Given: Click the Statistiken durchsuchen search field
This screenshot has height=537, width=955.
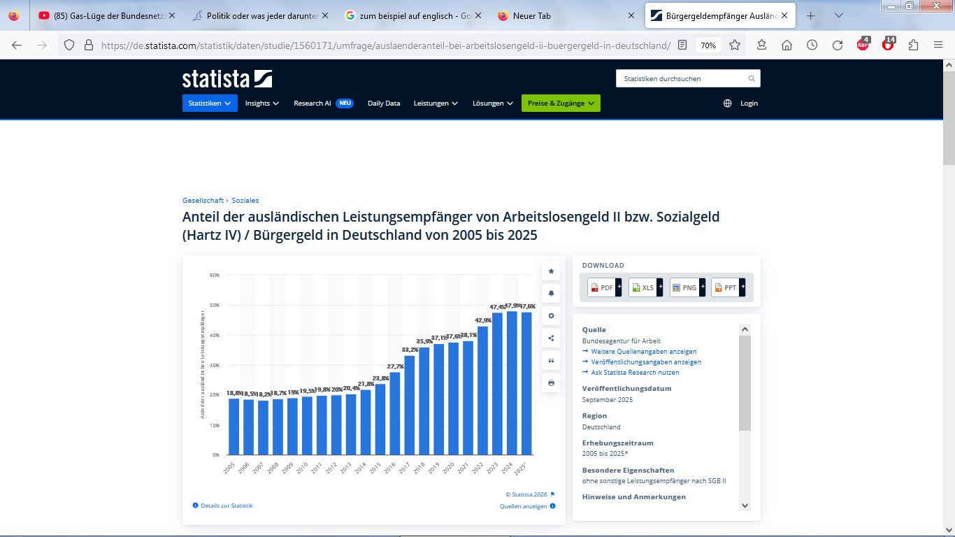Looking at the screenshot, I should coord(682,78).
